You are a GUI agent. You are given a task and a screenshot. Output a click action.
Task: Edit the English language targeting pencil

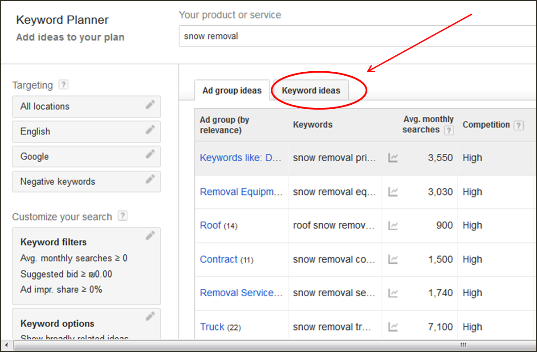[150, 130]
